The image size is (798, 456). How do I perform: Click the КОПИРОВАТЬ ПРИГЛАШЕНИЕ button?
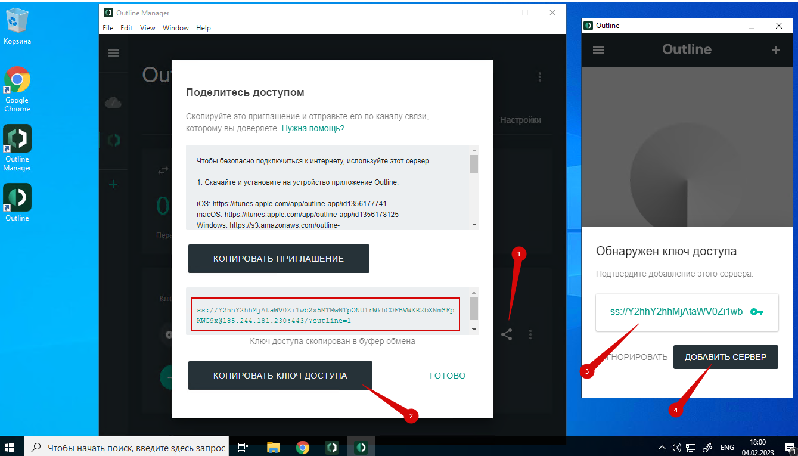tap(279, 259)
